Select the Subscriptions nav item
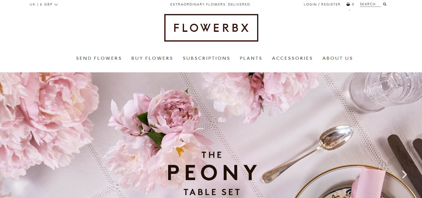This screenshot has height=198, width=422. pyautogui.click(x=206, y=58)
